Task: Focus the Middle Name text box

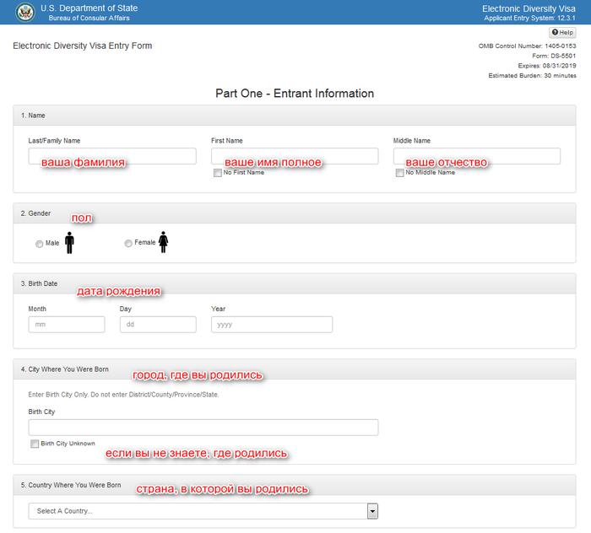Action: coord(477,156)
